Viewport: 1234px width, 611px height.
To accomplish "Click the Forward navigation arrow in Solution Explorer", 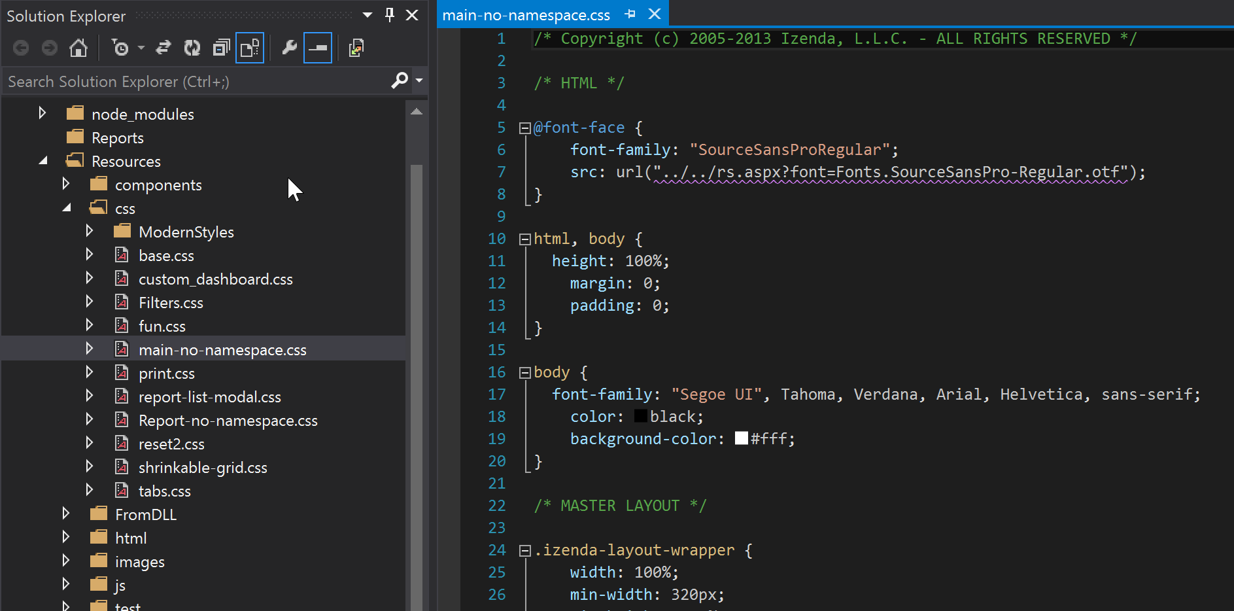I will [50, 48].
